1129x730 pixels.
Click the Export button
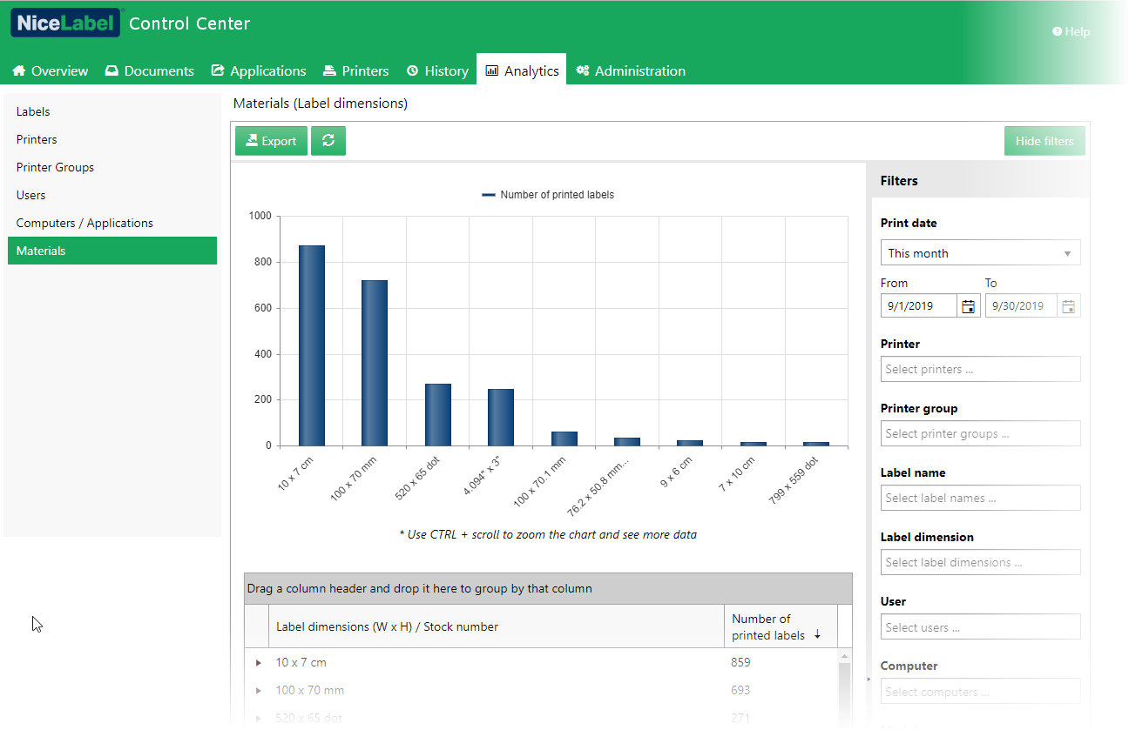(x=271, y=141)
